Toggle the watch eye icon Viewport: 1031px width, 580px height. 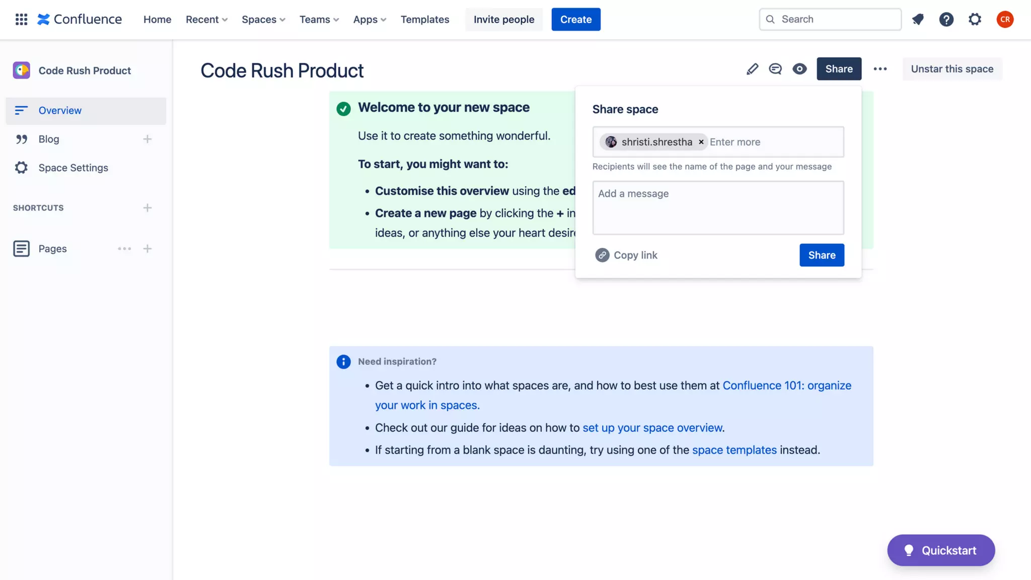tap(799, 69)
